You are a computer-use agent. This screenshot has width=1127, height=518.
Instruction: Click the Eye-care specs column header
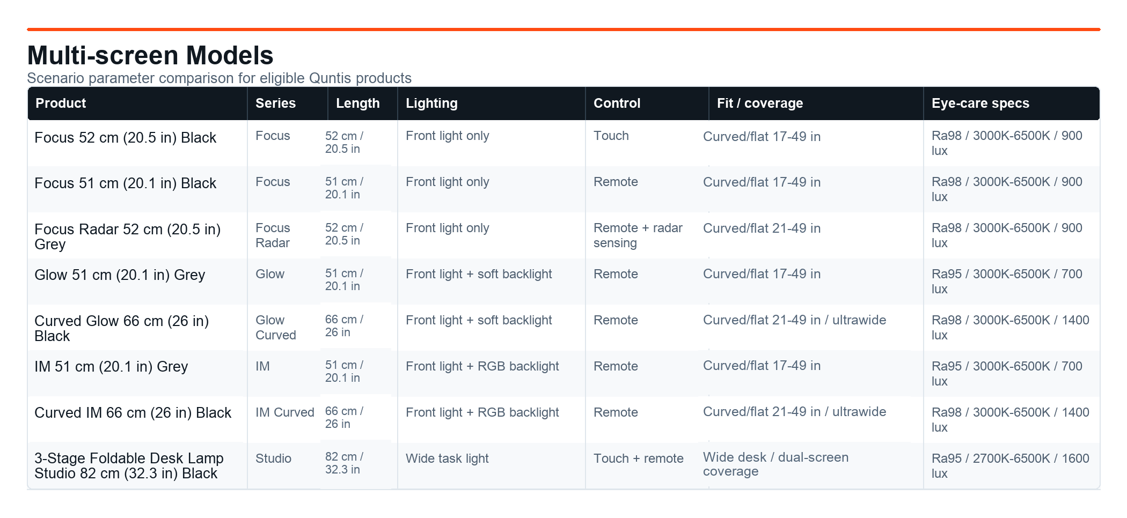1012,103
